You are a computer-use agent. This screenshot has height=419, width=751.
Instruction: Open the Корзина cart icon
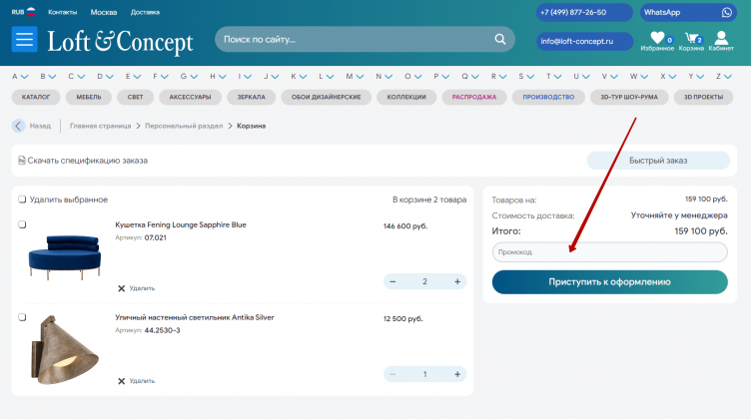[691, 39]
